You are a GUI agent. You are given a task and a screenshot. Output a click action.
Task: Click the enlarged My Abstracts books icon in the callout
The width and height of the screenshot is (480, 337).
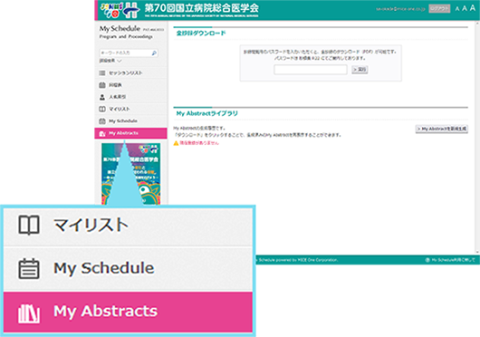[29, 313]
